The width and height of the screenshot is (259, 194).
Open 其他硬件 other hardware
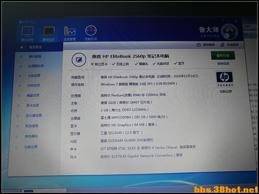[31, 136]
